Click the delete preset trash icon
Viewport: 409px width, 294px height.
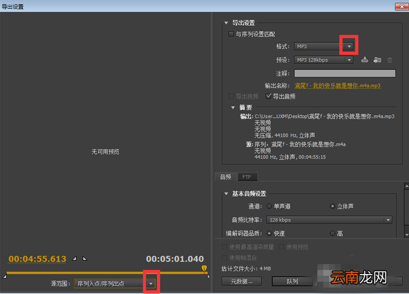(390, 60)
